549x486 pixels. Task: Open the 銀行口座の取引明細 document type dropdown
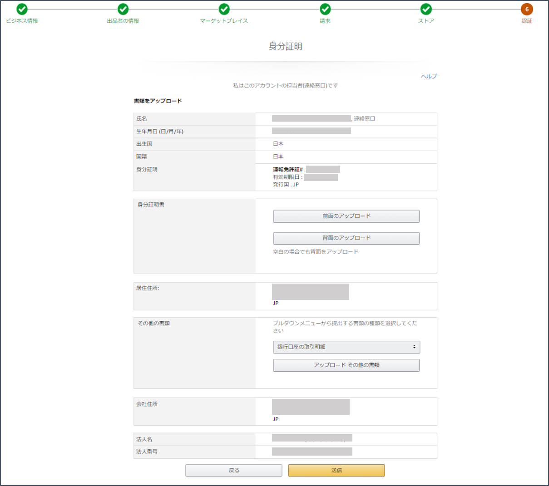[346, 347]
